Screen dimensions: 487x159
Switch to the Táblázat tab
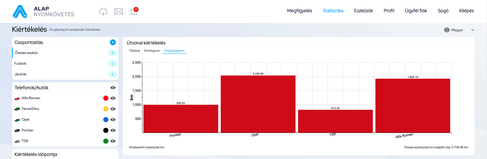(134, 51)
